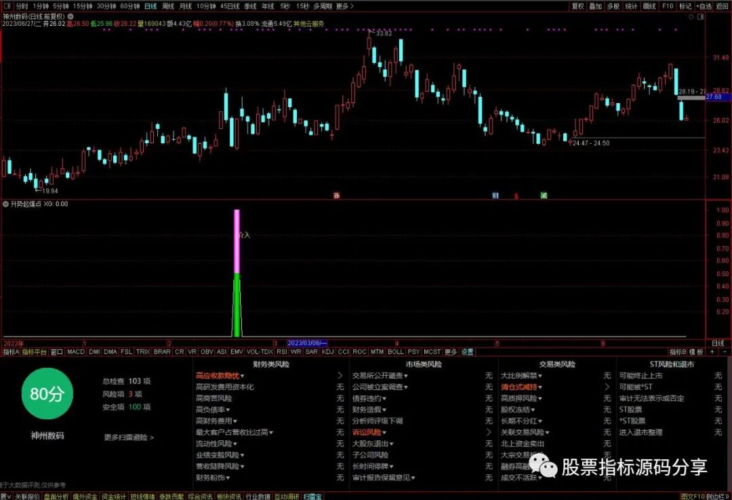Click the red 涨 marker on chart bottom
Viewport: 732px width, 500px height.
pyautogui.click(x=337, y=195)
